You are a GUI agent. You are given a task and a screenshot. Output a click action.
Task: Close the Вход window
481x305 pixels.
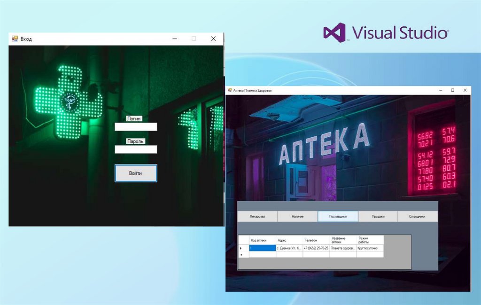[214, 39]
